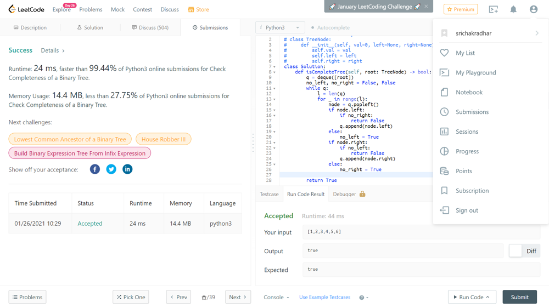Expand the Console panel

276,297
